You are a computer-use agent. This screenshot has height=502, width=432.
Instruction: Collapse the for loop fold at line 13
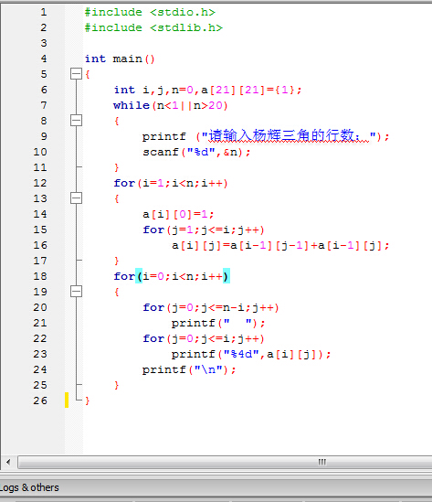pos(76,198)
